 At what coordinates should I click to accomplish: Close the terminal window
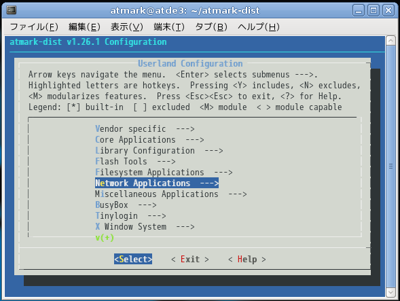[388, 10]
